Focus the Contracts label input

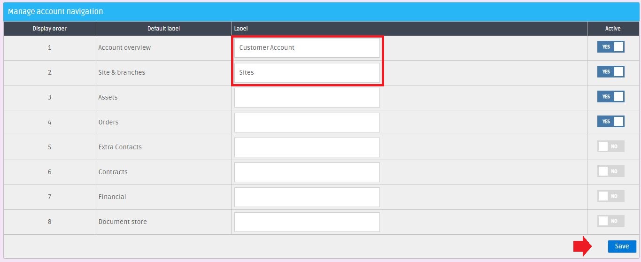(x=307, y=172)
